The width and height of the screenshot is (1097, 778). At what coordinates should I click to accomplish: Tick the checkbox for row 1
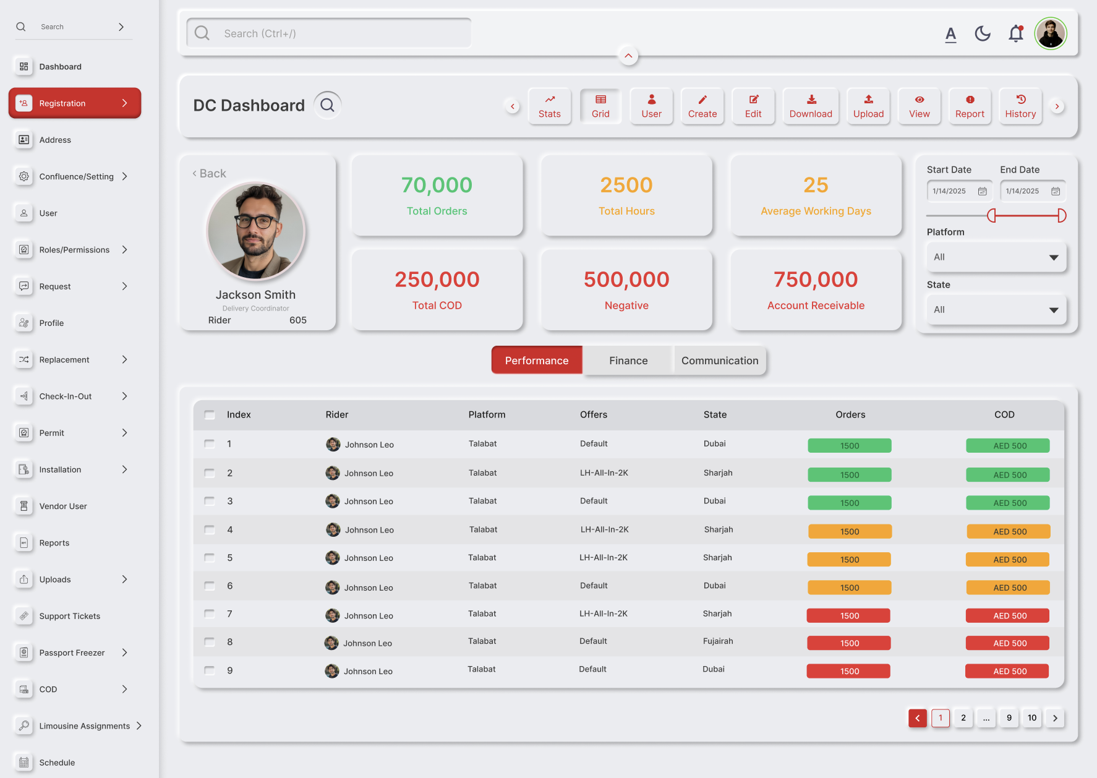coord(210,444)
